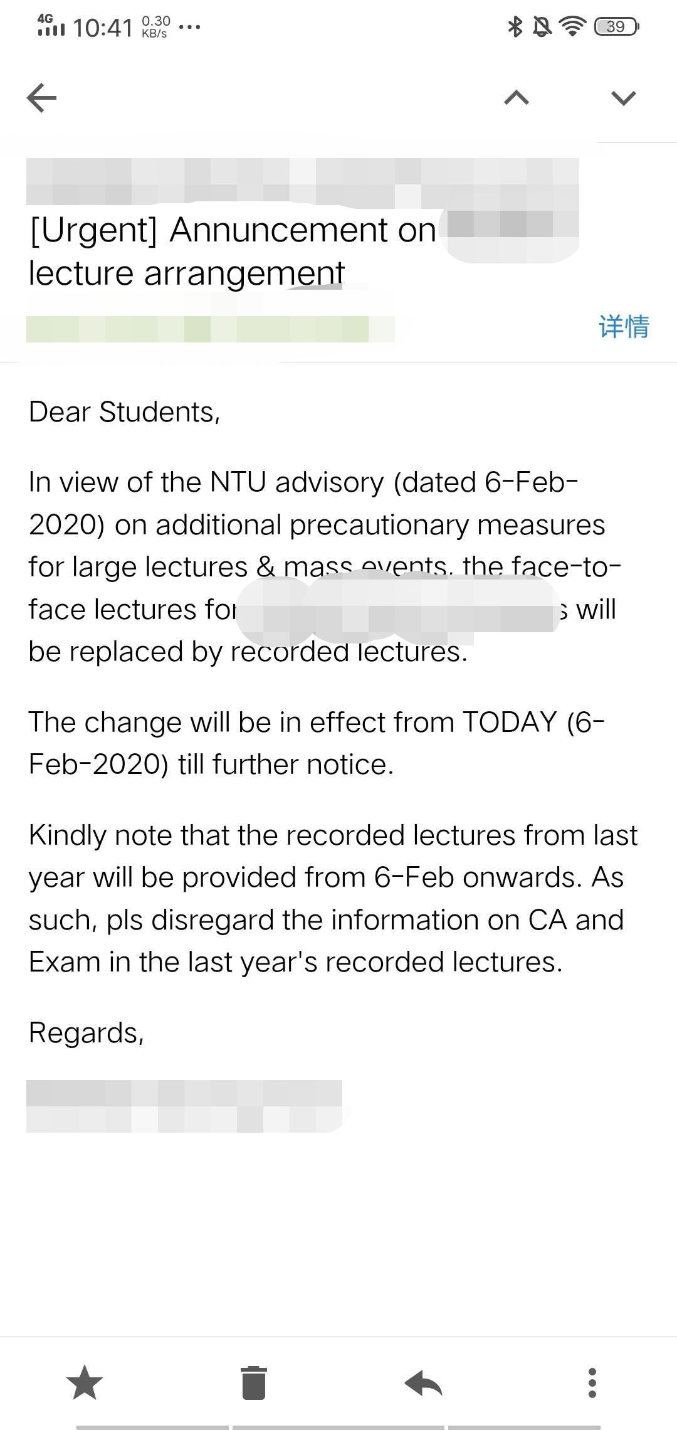Image resolution: width=677 pixels, height=1430 pixels.
Task: Star this email
Action: pyautogui.click(x=85, y=1382)
